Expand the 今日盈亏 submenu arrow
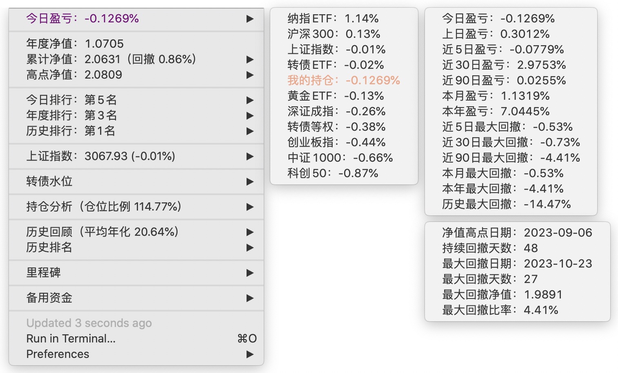Screen dimensions: 618x373 [250, 19]
